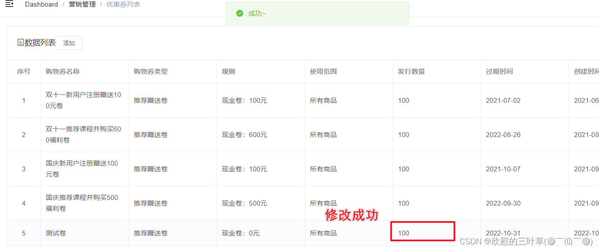Click 推荐赠送卷 type in 测试卷 row
The image size is (599, 250).
pos(151,233)
